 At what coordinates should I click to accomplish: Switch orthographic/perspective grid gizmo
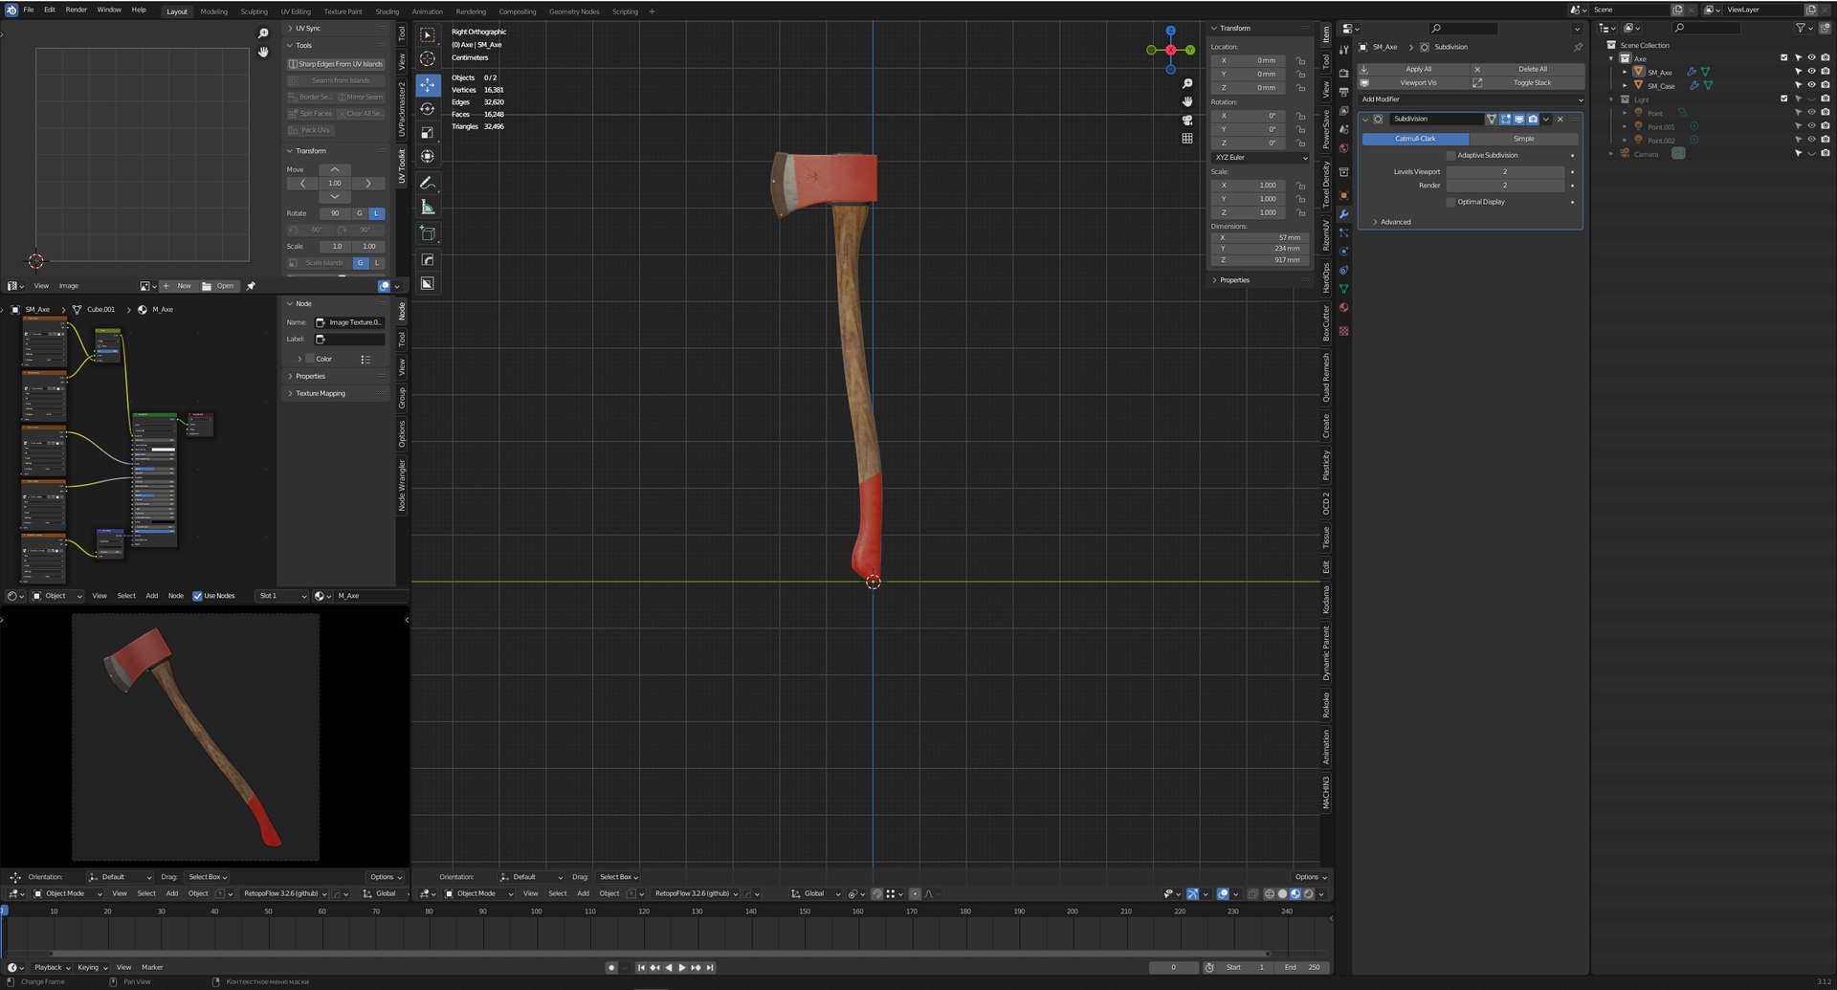(1187, 139)
